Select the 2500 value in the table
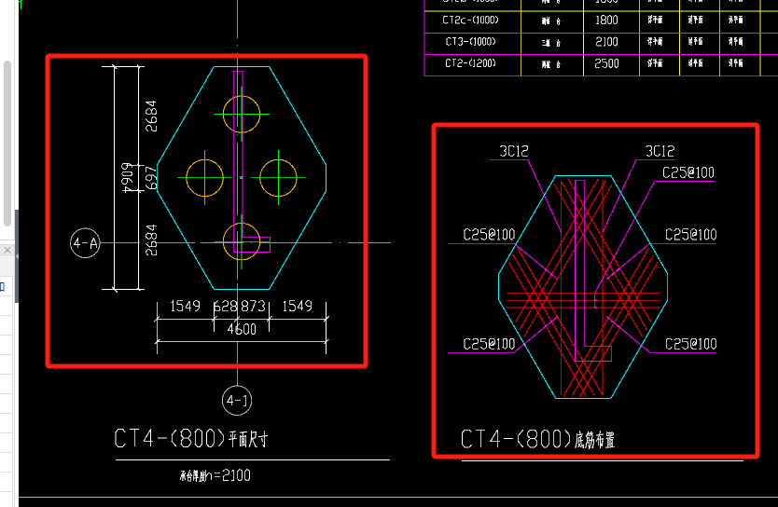Screen dimensions: 778x507 (606, 64)
